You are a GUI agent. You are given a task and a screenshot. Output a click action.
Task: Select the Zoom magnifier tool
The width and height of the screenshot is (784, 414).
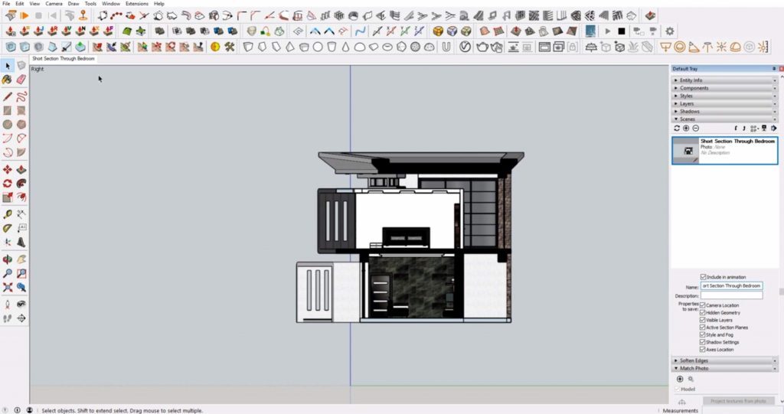[7, 273]
